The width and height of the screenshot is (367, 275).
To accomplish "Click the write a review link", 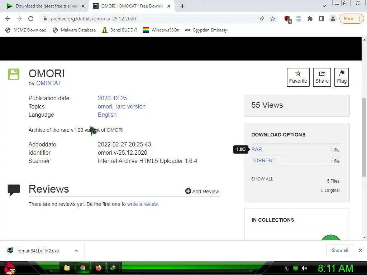I will [x=143, y=204].
